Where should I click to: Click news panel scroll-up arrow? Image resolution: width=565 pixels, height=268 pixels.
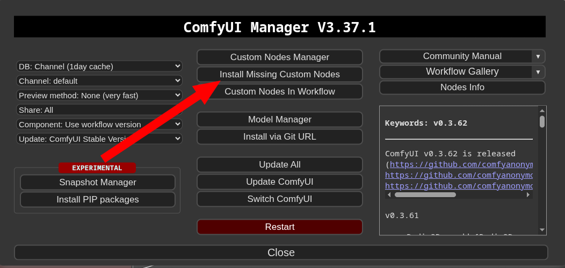pos(542,110)
